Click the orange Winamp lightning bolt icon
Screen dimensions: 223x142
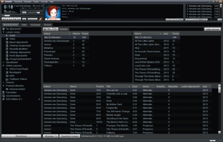(x=41, y=19)
